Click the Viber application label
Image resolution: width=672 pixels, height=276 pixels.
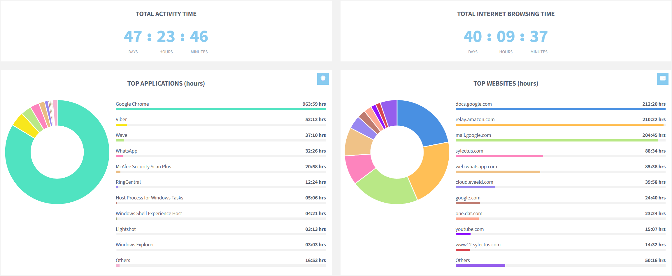click(x=121, y=119)
